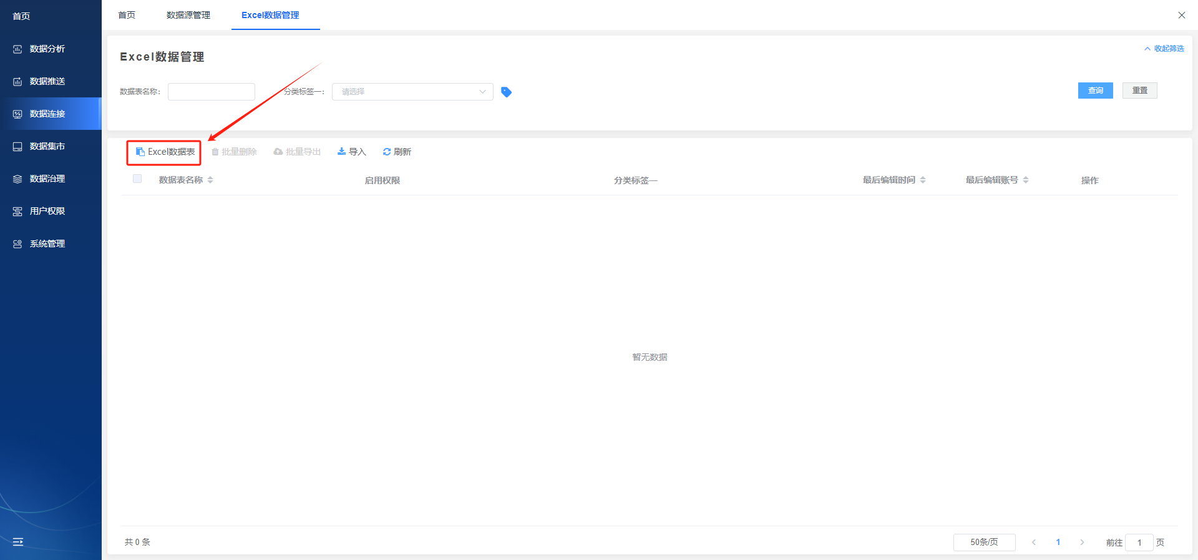Image resolution: width=1198 pixels, height=560 pixels.
Task: Open the 分类标签一 dropdown
Action: tap(412, 92)
